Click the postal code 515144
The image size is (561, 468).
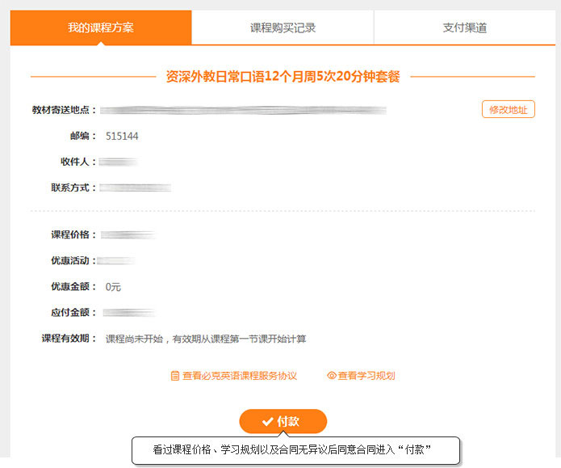122,136
